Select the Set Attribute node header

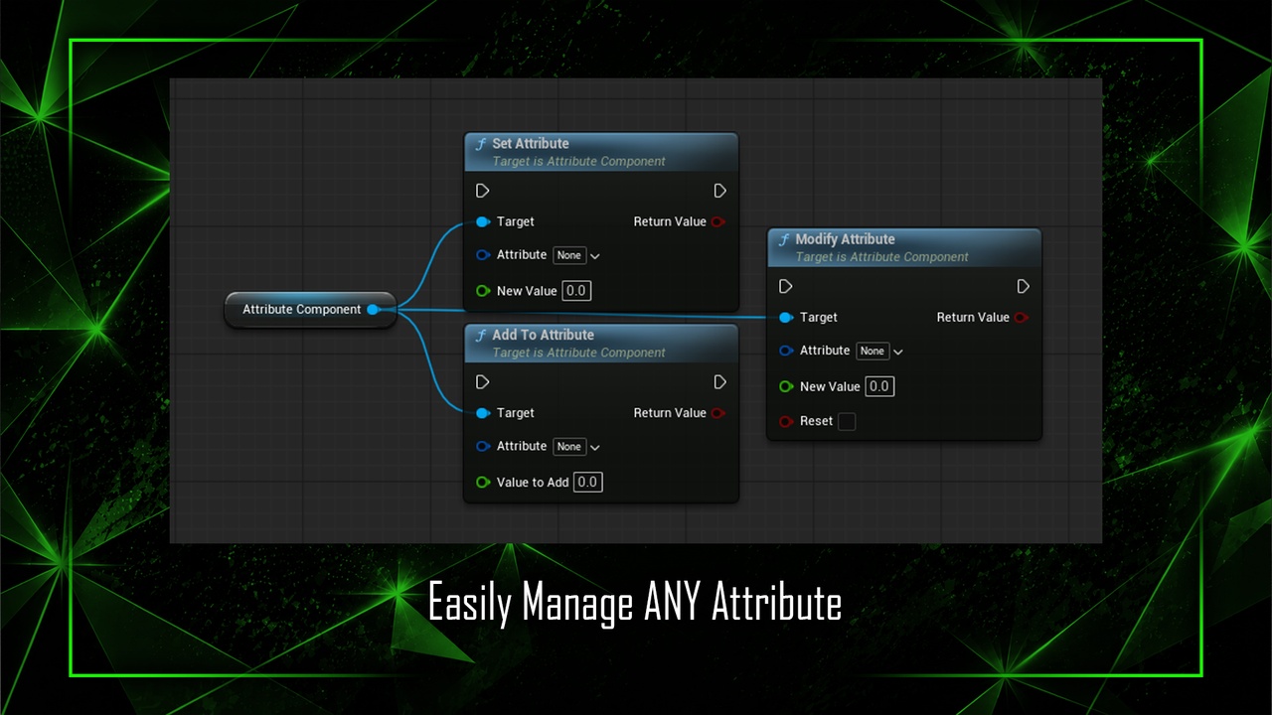point(601,152)
